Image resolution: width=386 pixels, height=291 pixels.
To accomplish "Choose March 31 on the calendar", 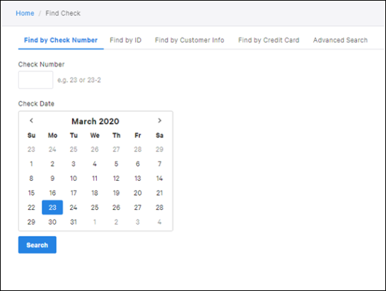I will pos(74,222).
